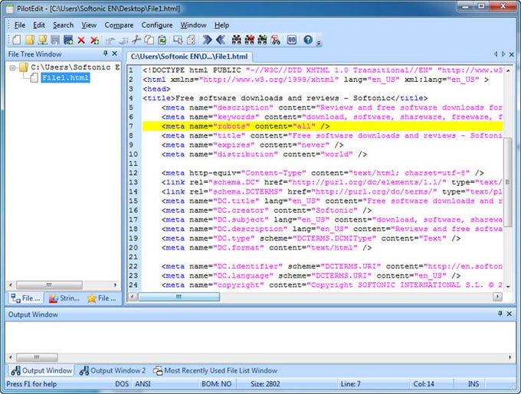Collapse the C:\Users\Softonic folder node
Viewport: 521px width, 394px height.
(x=13, y=68)
